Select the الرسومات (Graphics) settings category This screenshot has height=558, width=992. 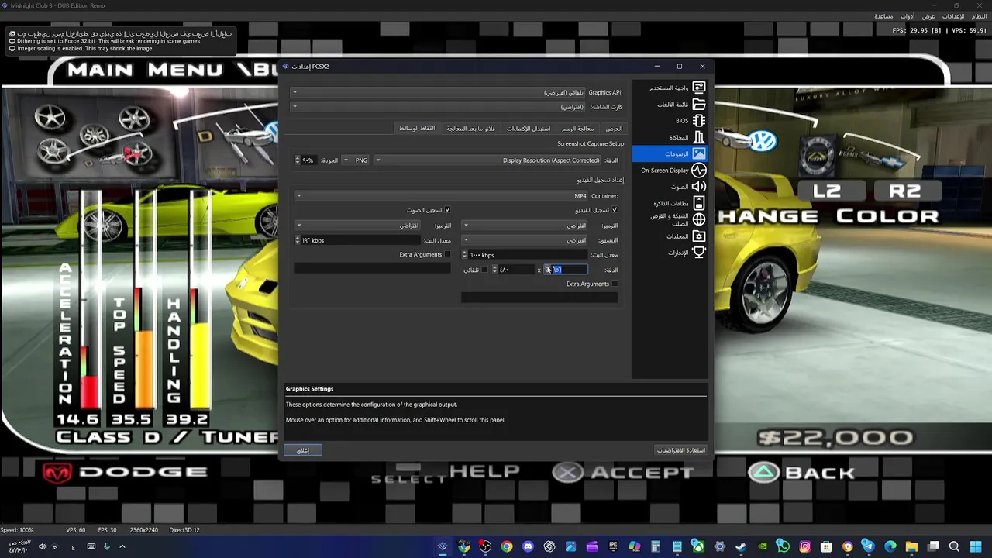coord(671,153)
